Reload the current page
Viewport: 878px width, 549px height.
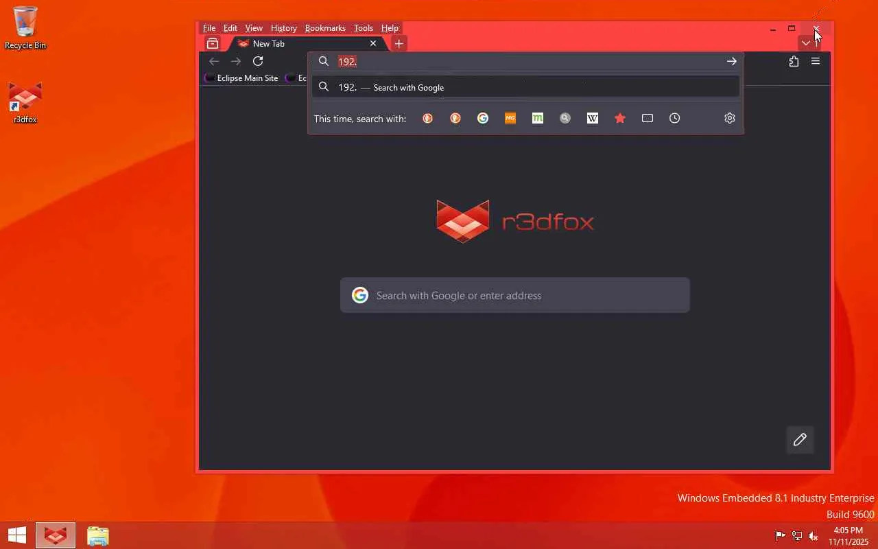258,61
